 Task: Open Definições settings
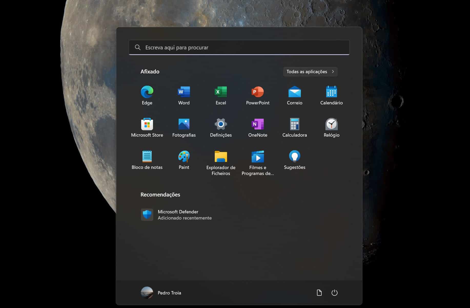(221, 125)
